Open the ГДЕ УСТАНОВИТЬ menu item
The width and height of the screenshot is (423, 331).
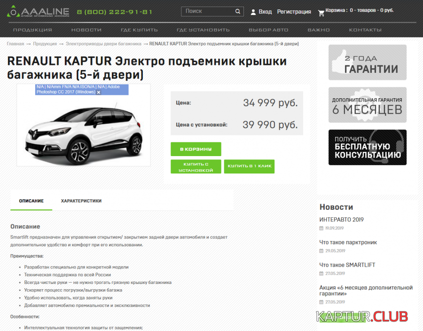(203, 30)
